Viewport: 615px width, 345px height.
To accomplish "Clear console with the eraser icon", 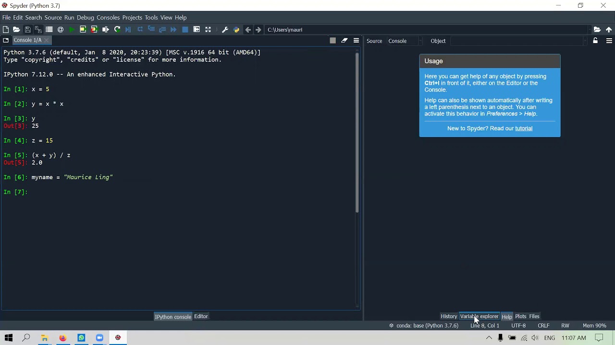I will click(344, 41).
